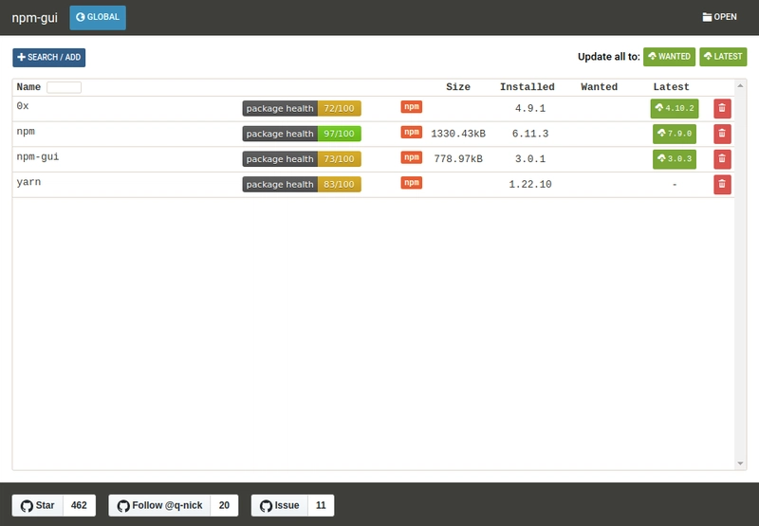This screenshot has width=759, height=526.
Task: Click the 778.97kB size value
Action: [458, 158]
